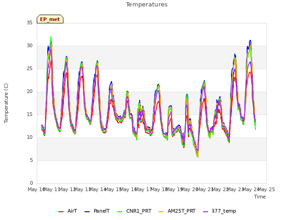Toggle AM25T_PRT legend label
Image resolution: width=294 pixels, height=220 pixels.
pyautogui.click(x=181, y=211)
